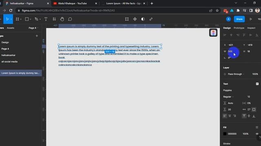Click the Use as mask icon
Viewport: 261px width, 146px height.
click(x=143, y=19)
